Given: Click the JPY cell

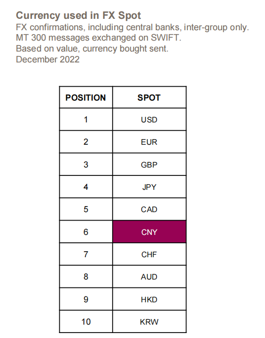Looking at the screenshot, I should click(x=149, y=187).
